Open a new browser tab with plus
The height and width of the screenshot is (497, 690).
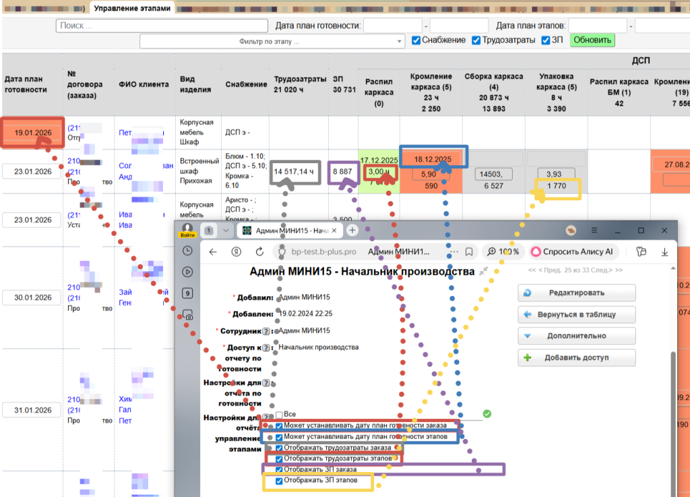(352, 230)
